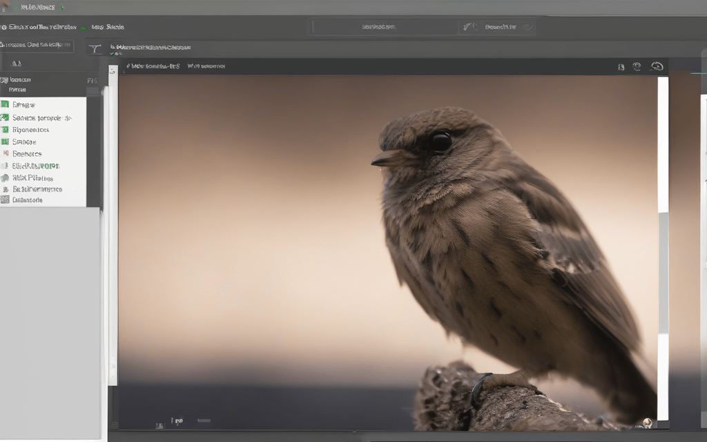Expand the top-right toolbar button's arrow icon

click(527, 27)
